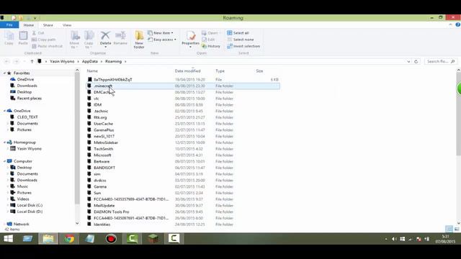Click the red recorder taskbar icon
This screenshot has width=461, height=259.
[111, 238]
